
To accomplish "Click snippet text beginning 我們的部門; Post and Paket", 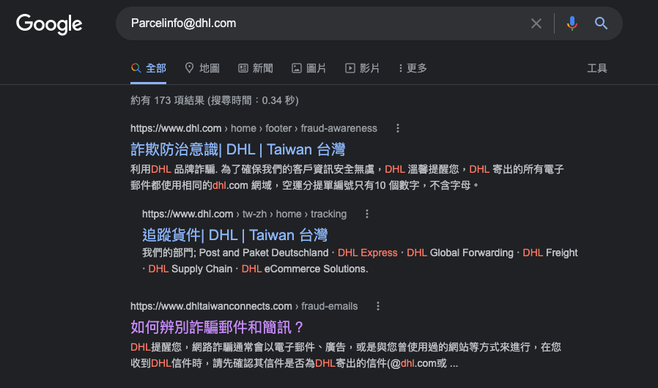I will 360,261.
